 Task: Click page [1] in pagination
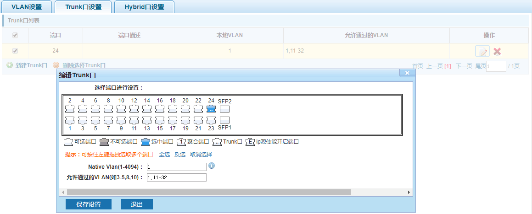(448, 66)
